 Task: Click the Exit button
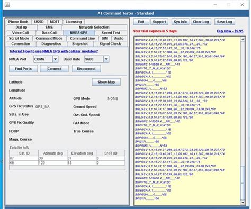pyautogui.click(x=141, y=22)
